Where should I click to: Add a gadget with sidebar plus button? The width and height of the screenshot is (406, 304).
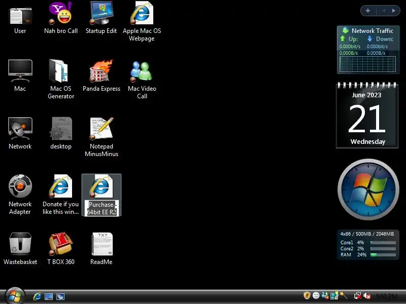coord(367,11)
